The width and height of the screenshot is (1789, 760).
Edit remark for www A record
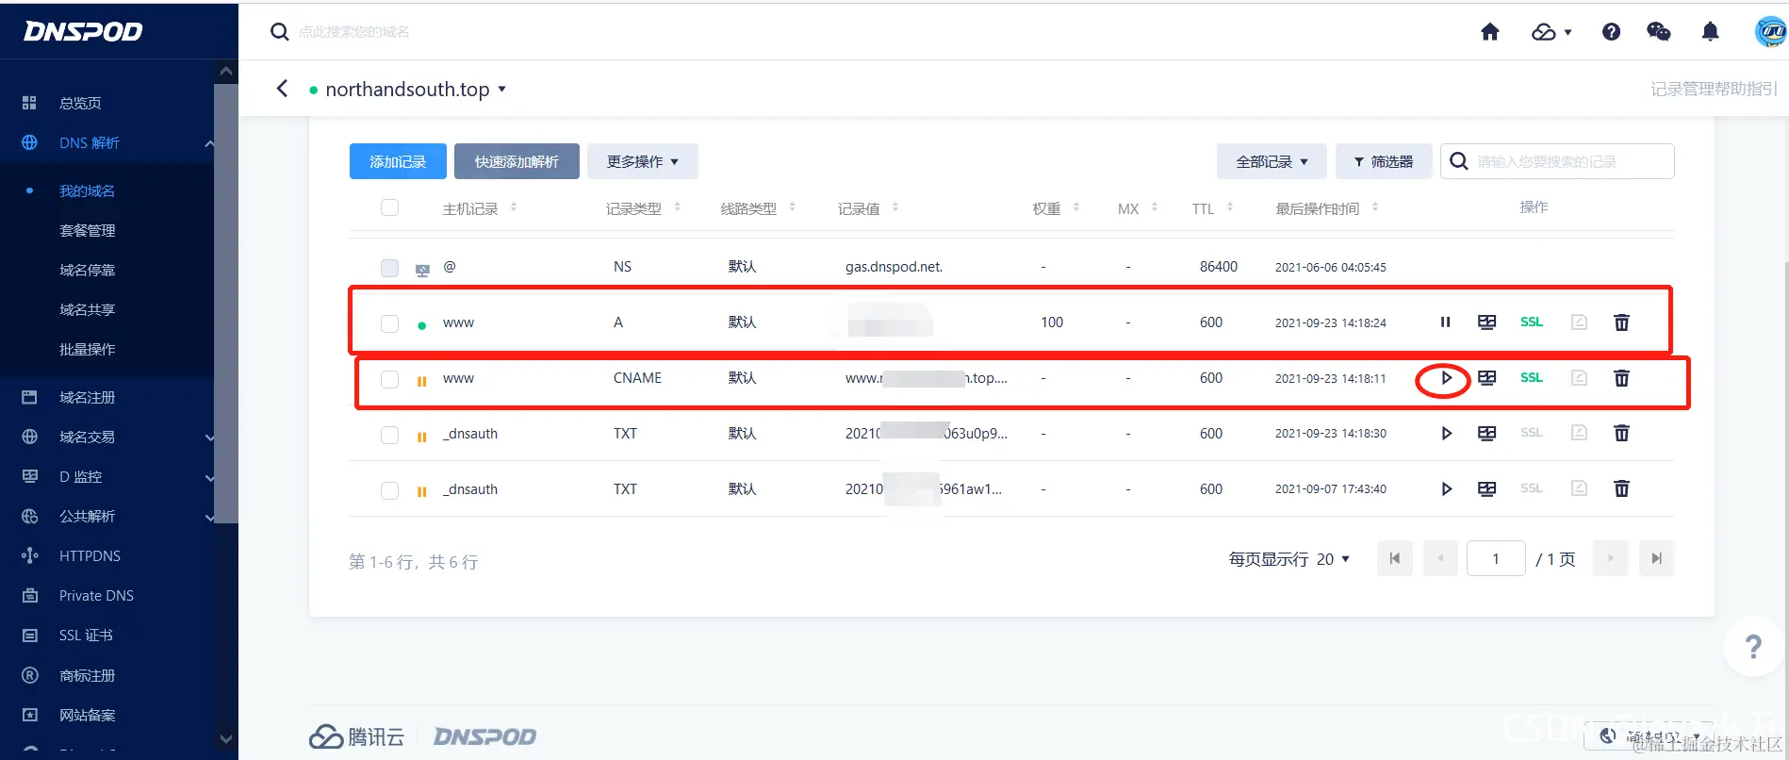pos(1579,322)
